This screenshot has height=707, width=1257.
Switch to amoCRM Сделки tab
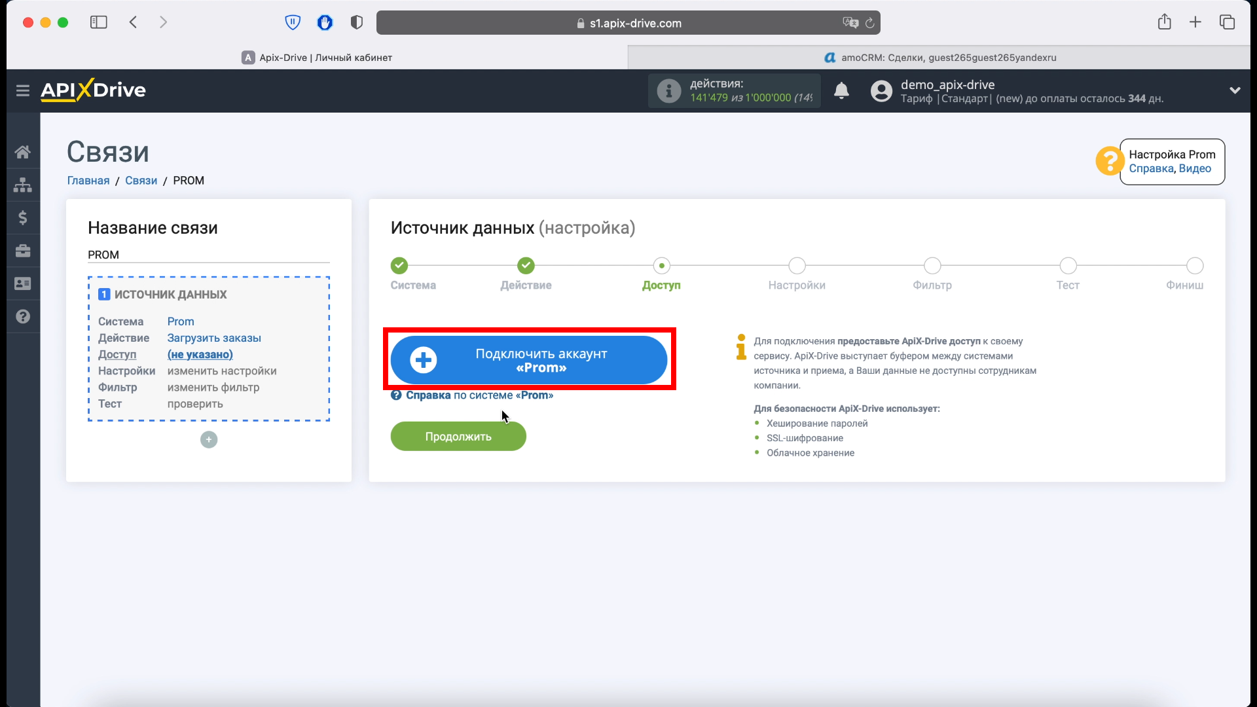(x=940, y=57)
